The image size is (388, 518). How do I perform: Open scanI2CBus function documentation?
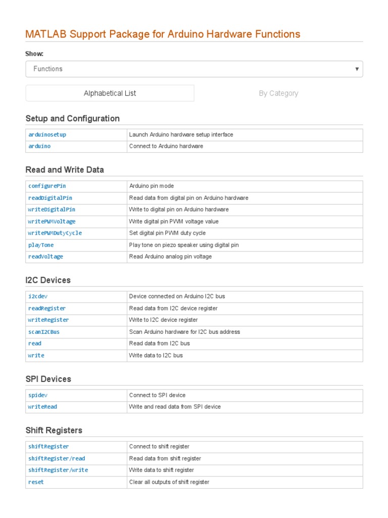(x=44, y=332)
